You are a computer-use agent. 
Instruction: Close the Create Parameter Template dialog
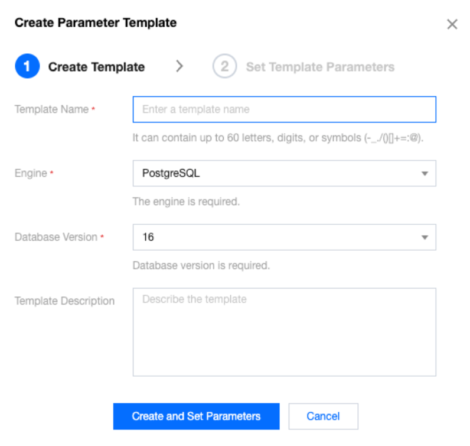(x=452, y=24)
